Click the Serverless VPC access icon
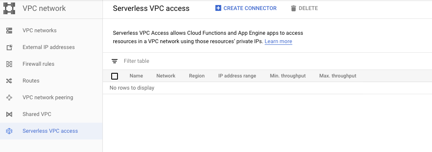The height and width of the screenshot is (152, 432). [9, 131]
